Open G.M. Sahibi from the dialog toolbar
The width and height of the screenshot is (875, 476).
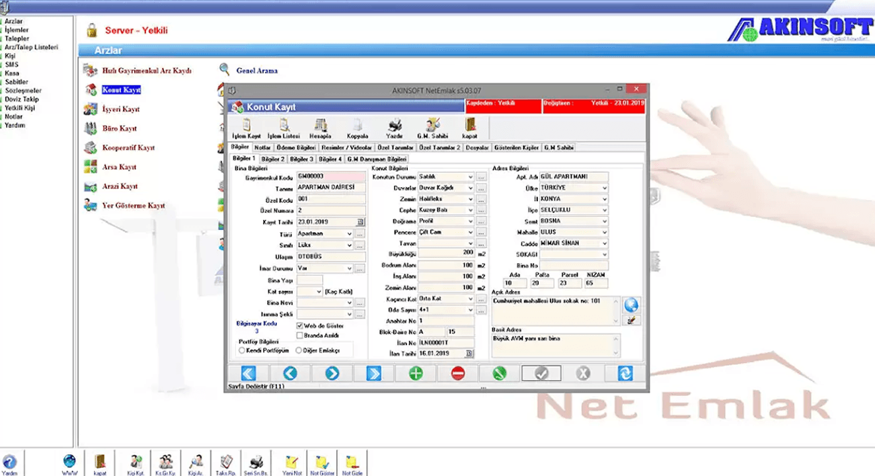pos(433,128)
